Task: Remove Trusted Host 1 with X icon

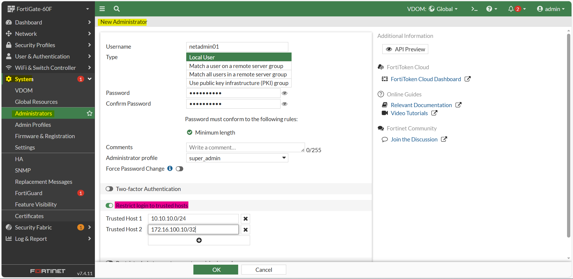Action: [245, 219]
